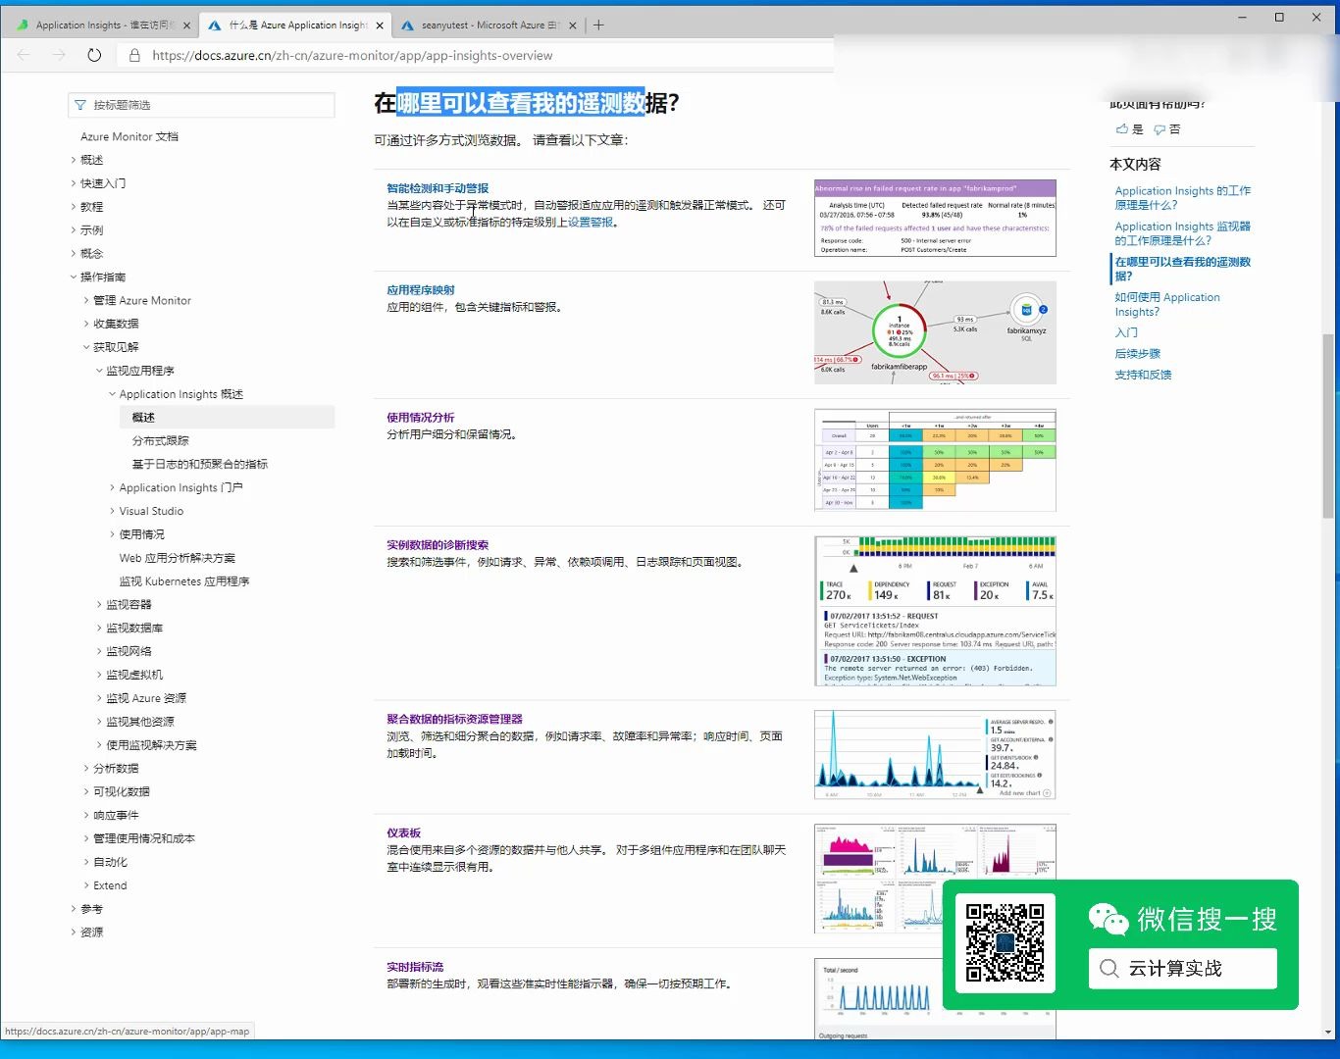Close the first Application Insights tab

click(187, 25)
